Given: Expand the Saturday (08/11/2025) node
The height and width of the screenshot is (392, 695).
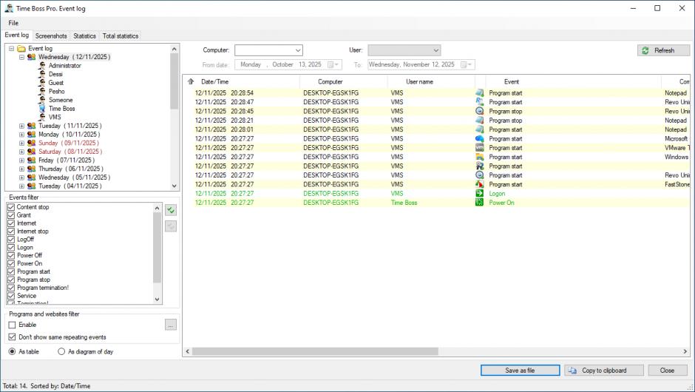Looking at the screenshot, I should (x=21, y=152).
